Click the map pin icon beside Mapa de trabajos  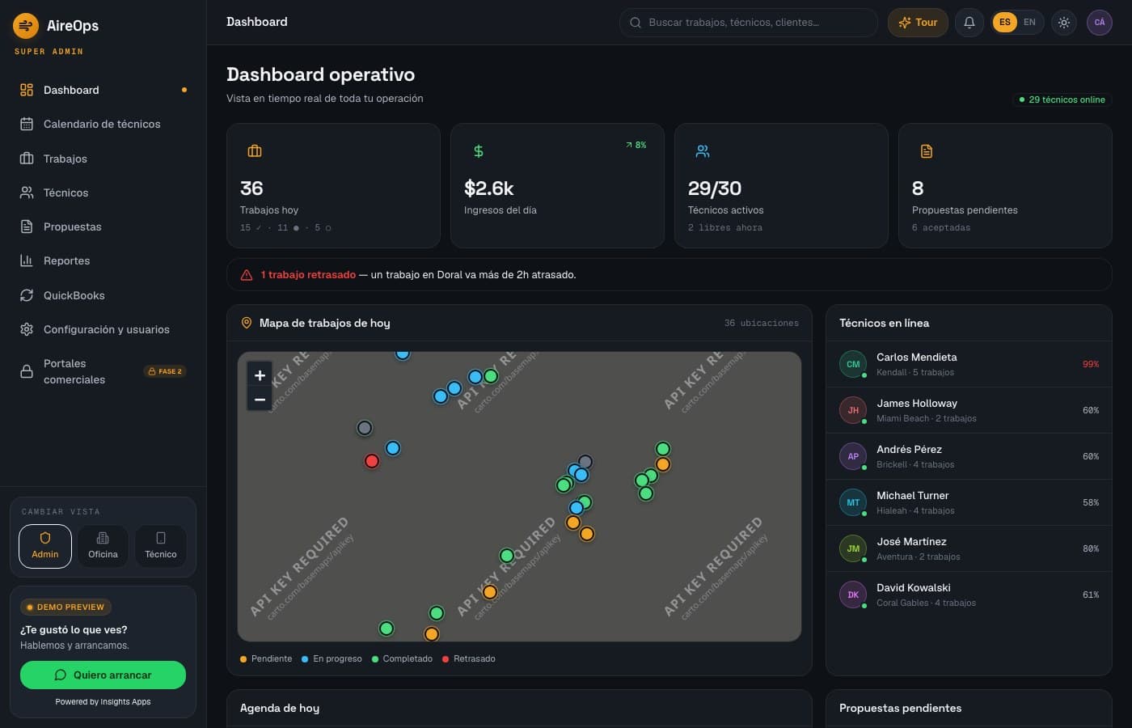point(247,323)
